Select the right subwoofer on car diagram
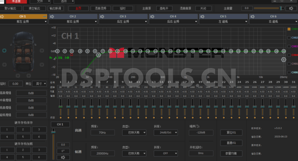The height and width of the screenshot is (161, 298). tap(29, 75)
